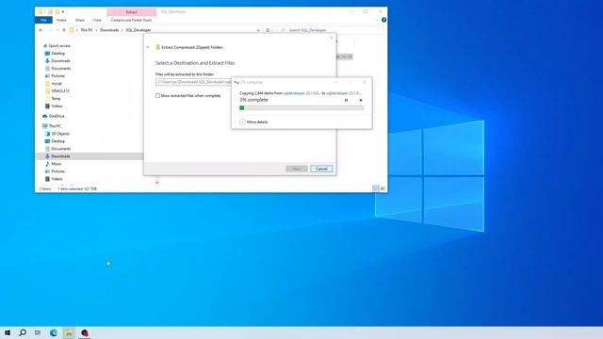Switch to details view in status bar
The width and height of the screenshot is (603, 339).
[x=375, y=188]
